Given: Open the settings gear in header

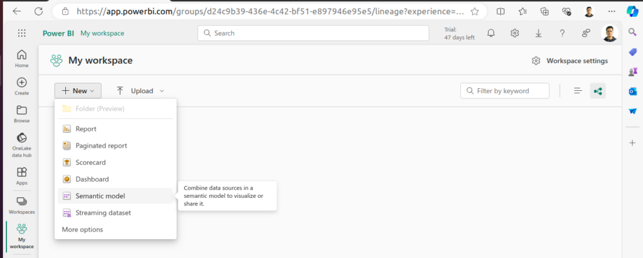Looking at the screenshot, I should point(515,33).
